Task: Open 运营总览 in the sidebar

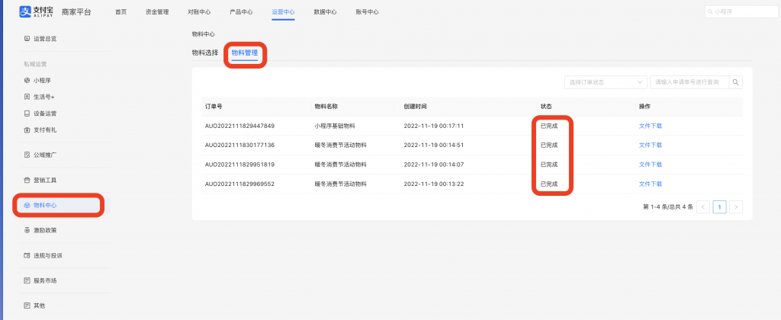Action: [x=45, y=38]
